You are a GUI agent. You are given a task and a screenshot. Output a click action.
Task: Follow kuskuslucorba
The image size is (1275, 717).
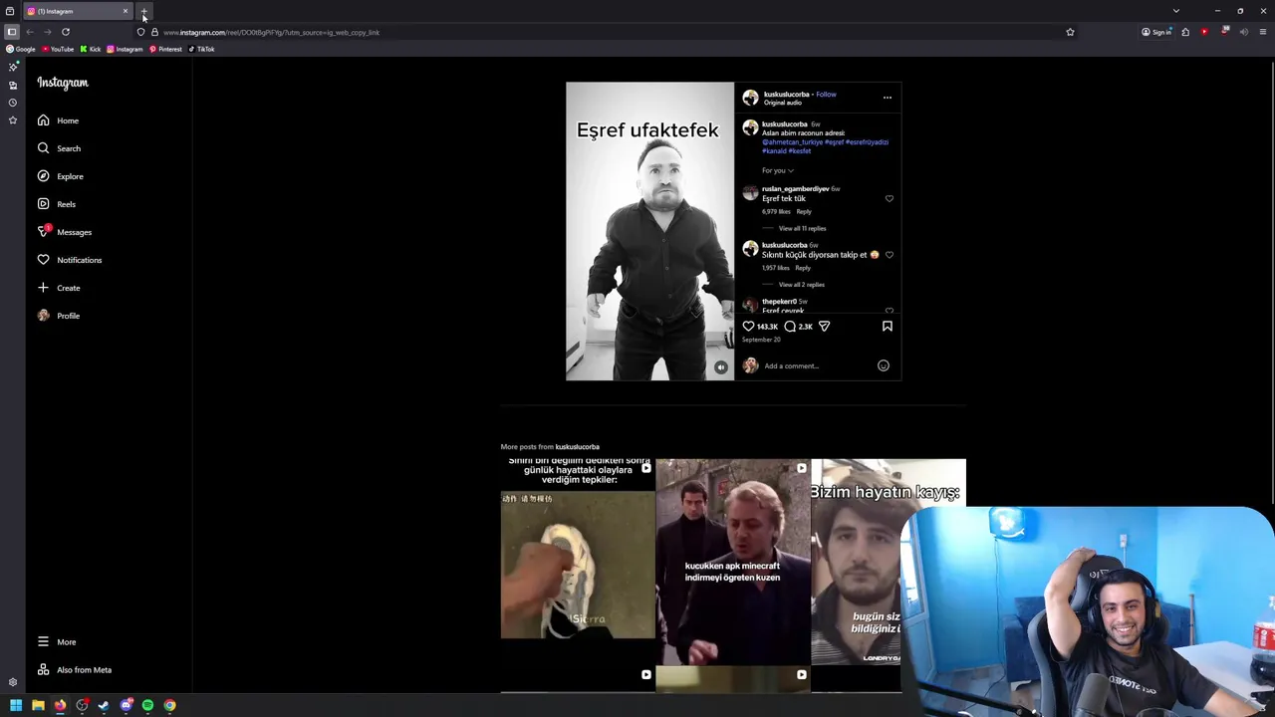point(826,95)
